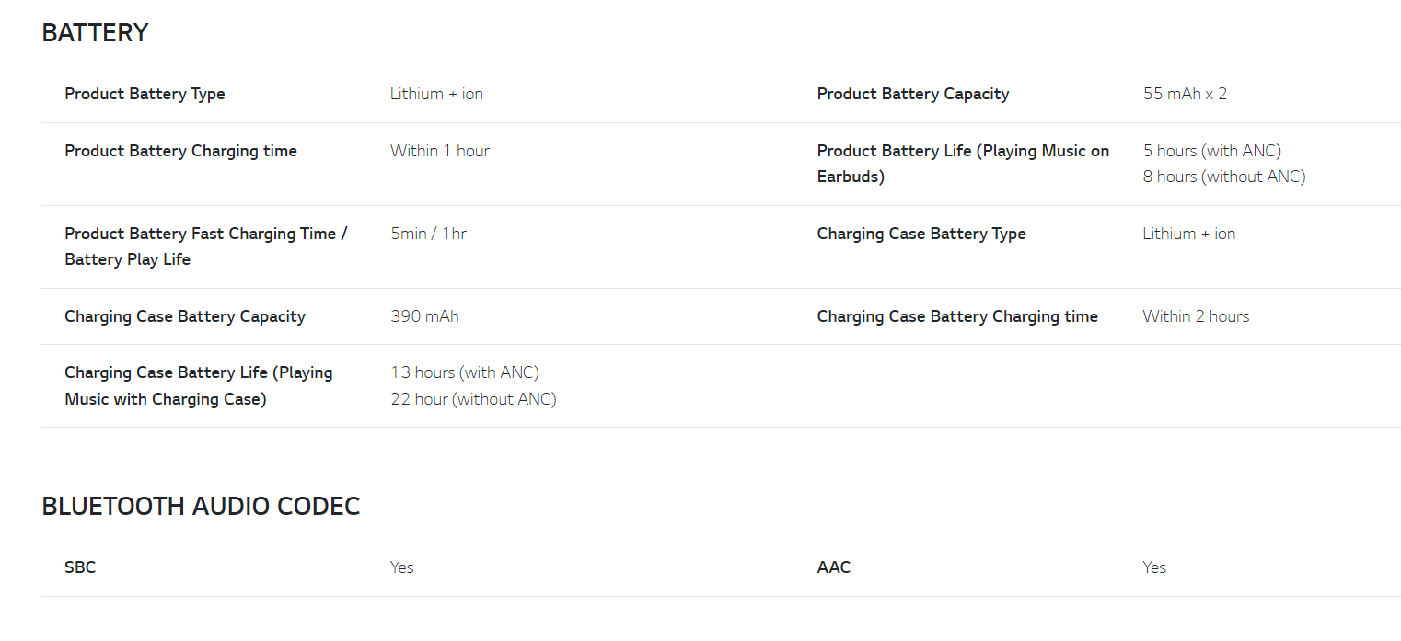Click the 390 mAh value
Viewport: 1401px width, 641px height.
tap(424, 316)
